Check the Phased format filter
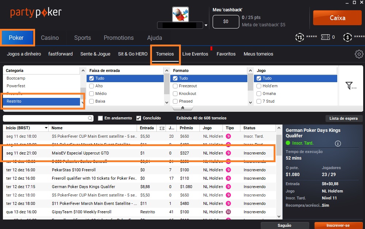This screenshot has height=229, width=365. (x=175, y=102)
